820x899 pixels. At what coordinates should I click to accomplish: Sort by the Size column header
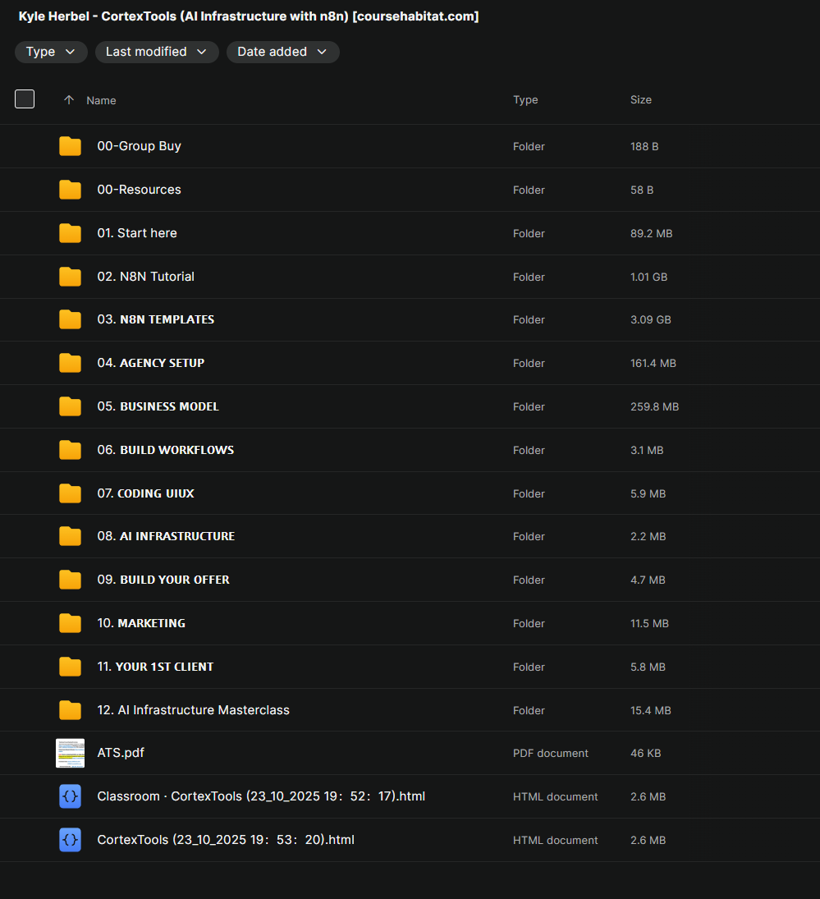(640, 100)
